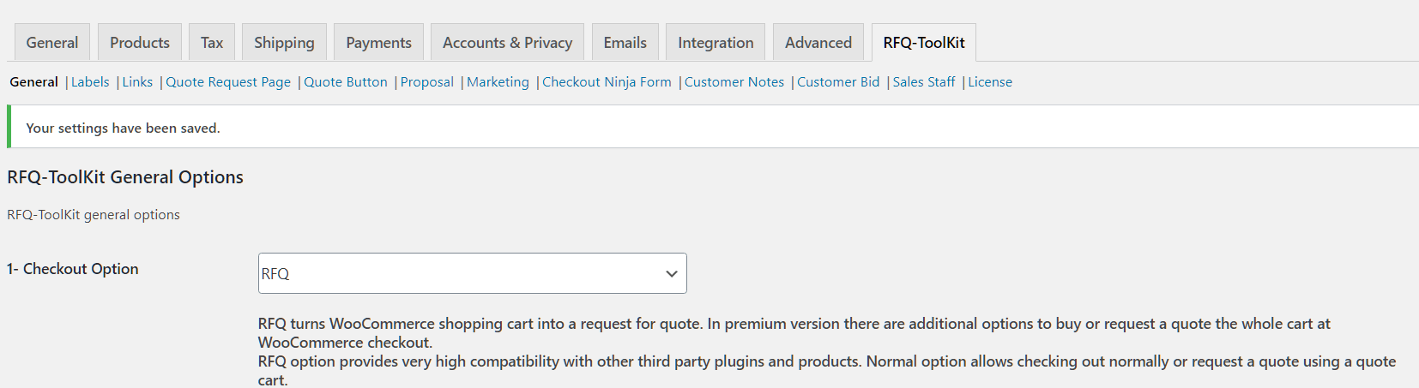
Task: Click the WooCommerce General tab
Action: pos(51,43)
